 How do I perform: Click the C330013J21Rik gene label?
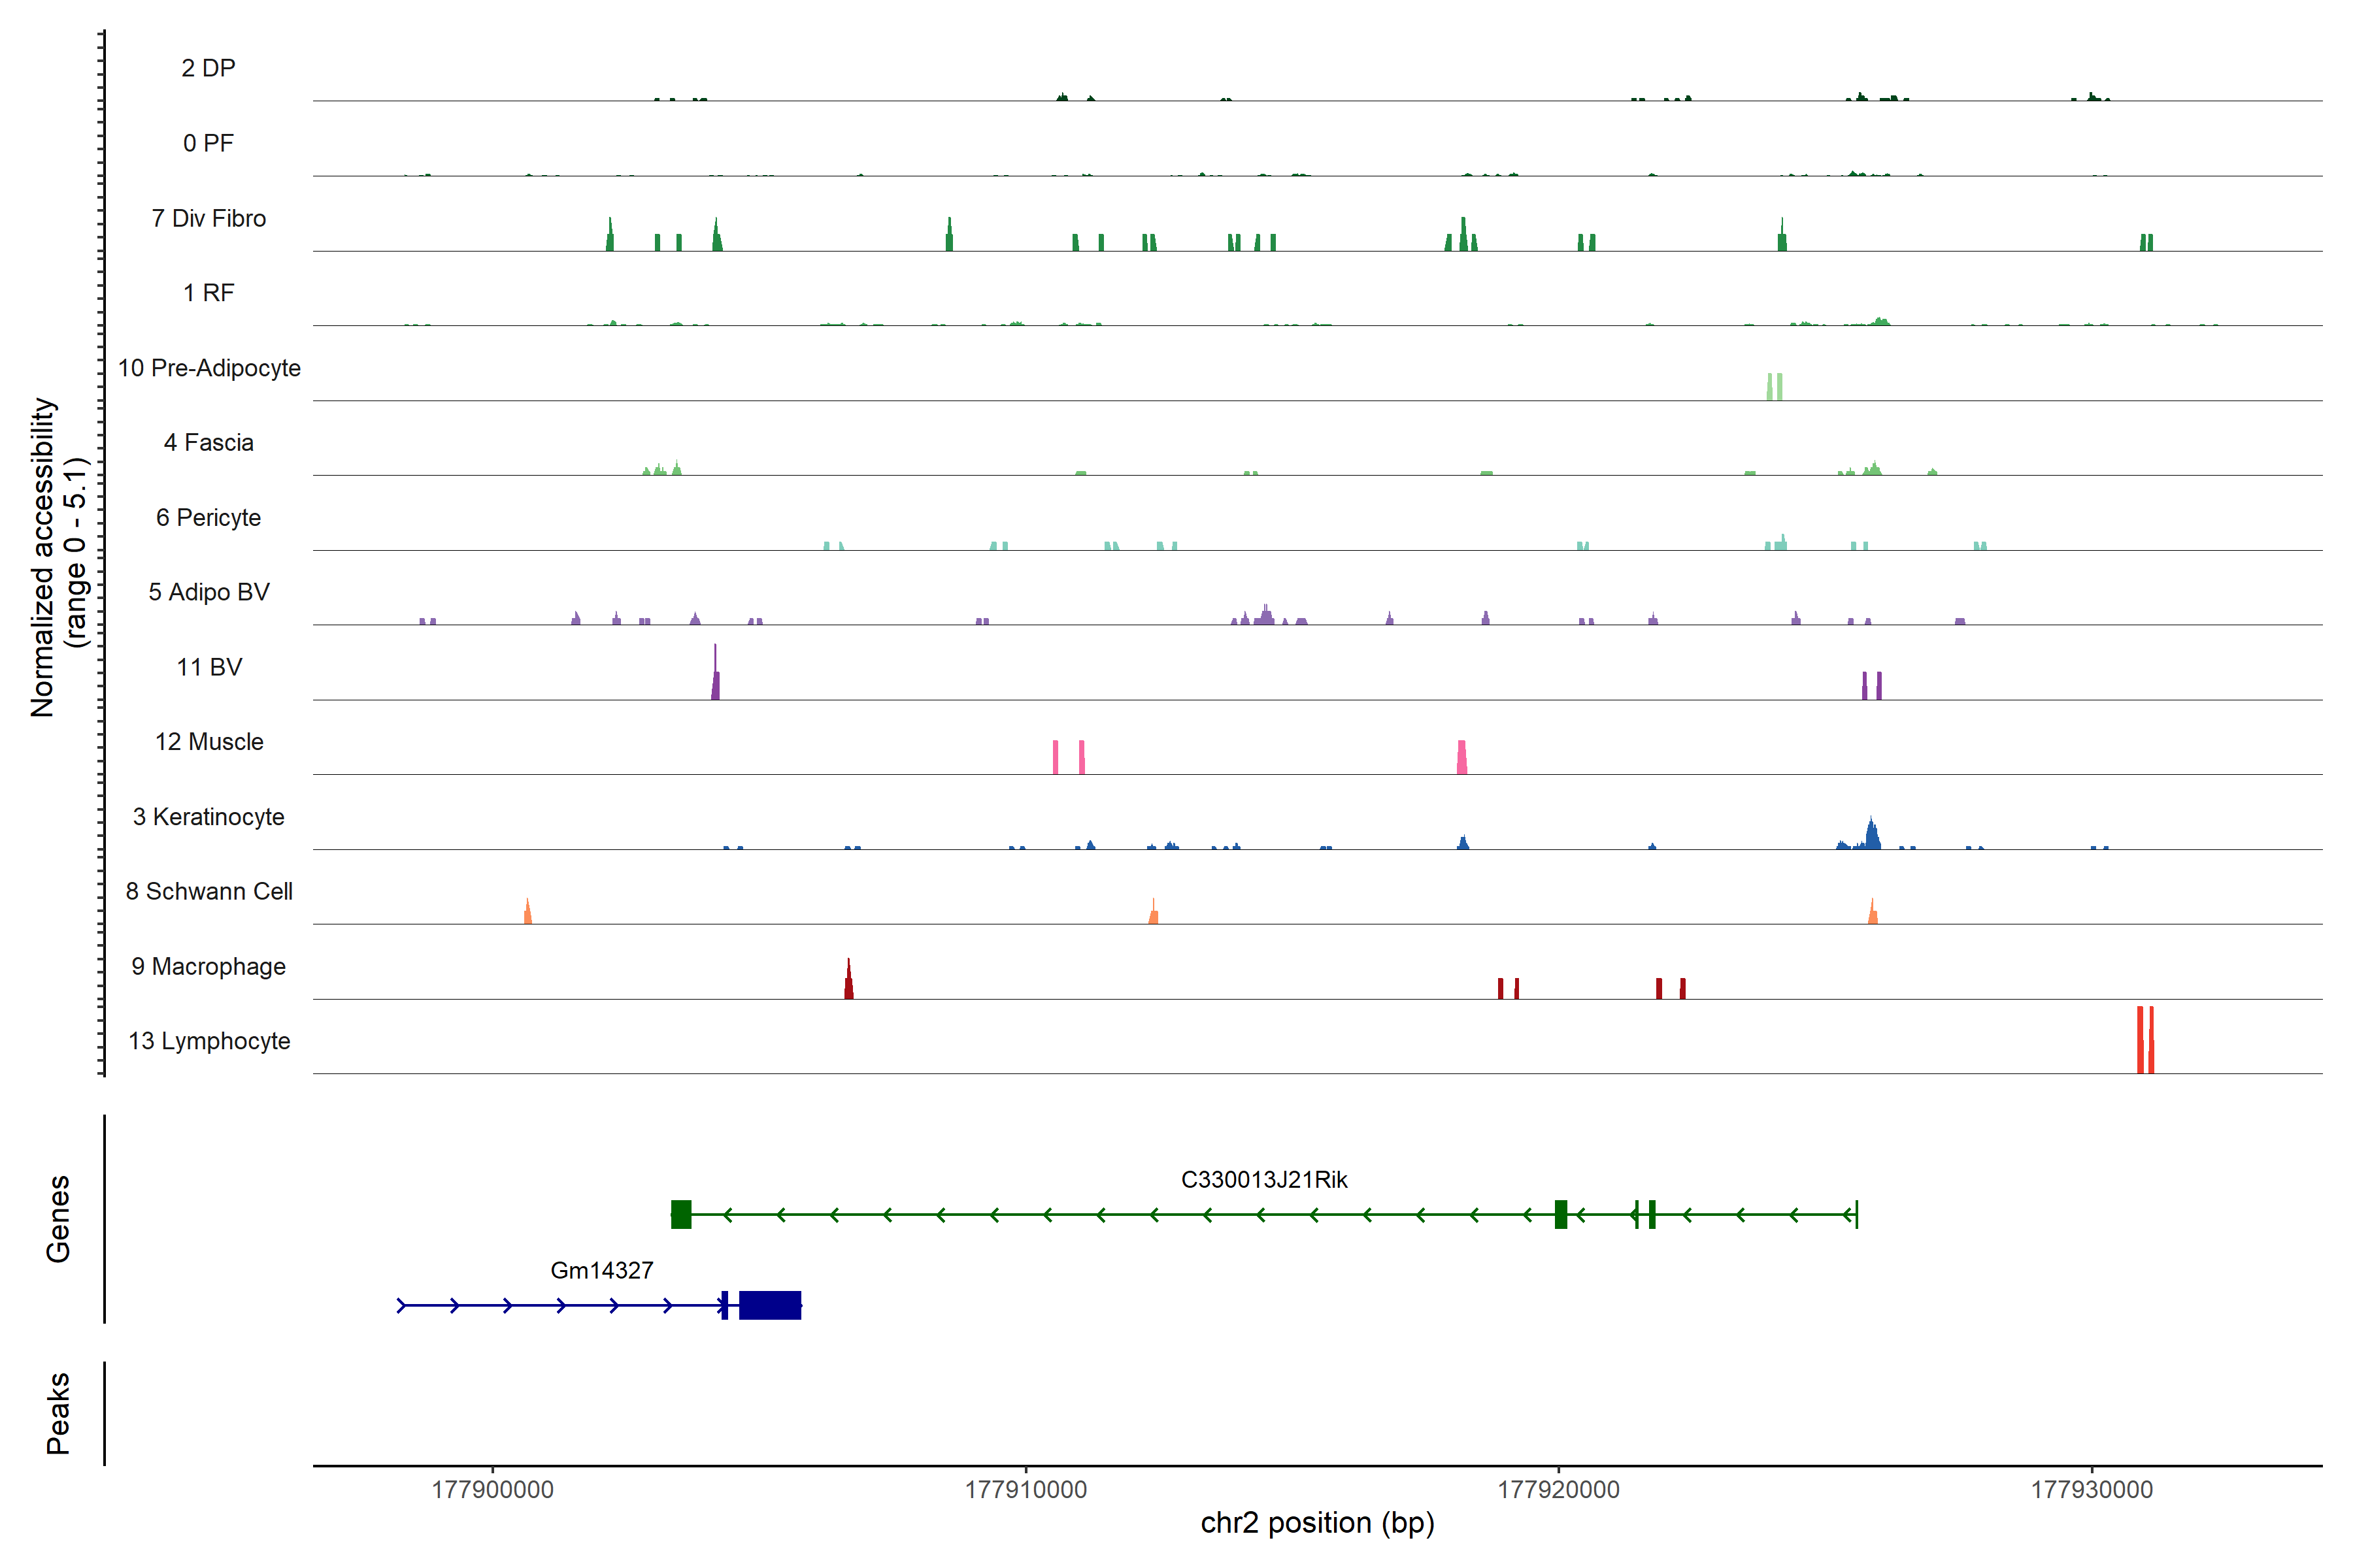pos(1263,1180)
